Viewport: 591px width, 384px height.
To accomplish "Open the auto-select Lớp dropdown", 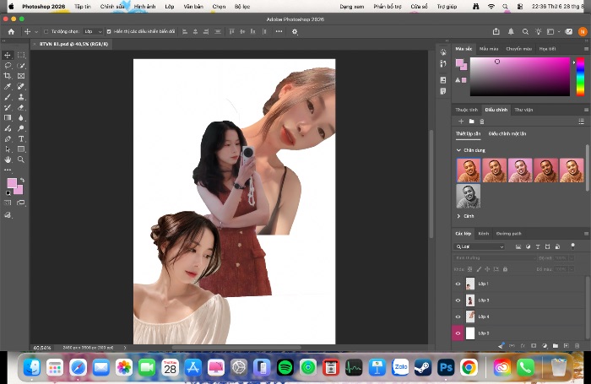I will (x=93, y=32).
